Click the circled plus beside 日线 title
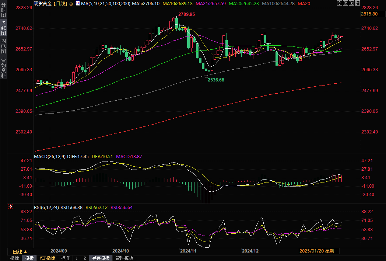This screenshot has width=386, height=261. [x=71, y=4]
